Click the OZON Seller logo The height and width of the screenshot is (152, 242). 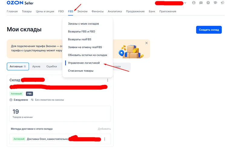tap(20, 3)
